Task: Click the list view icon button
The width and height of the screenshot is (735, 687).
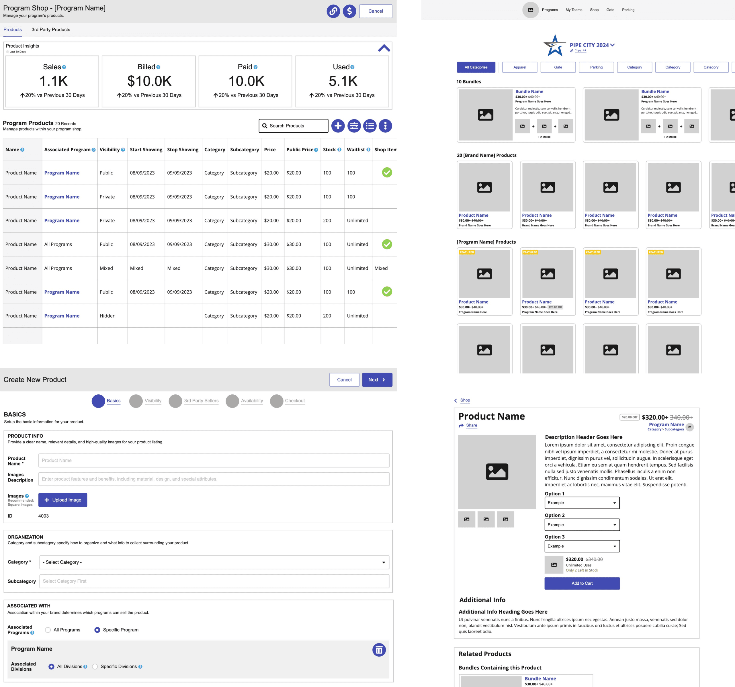Action: [370, 126]
